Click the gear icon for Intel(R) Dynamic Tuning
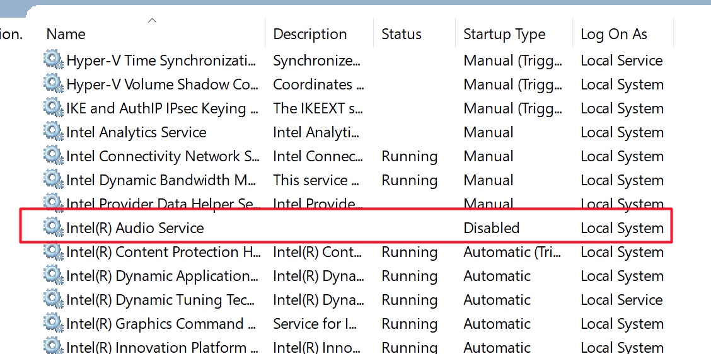Screen dimensions: 711x354 pyautogui.click(x=54, y=300)
